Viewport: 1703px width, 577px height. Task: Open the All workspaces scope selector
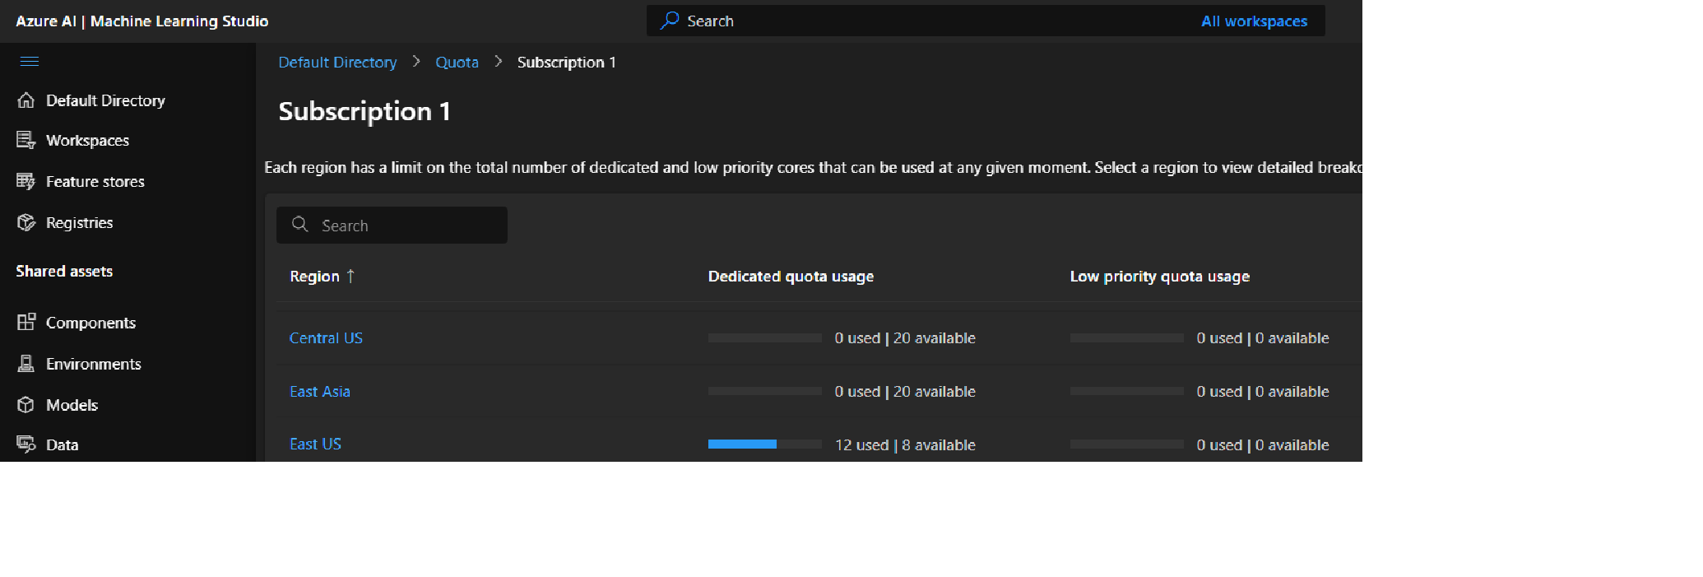pyautogui.click(x=1254, y=21)
